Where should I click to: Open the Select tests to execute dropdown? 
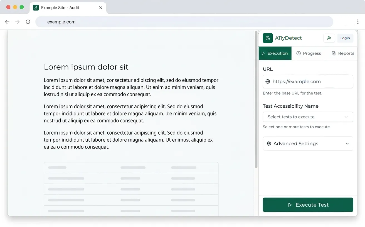tap(308, 117)
